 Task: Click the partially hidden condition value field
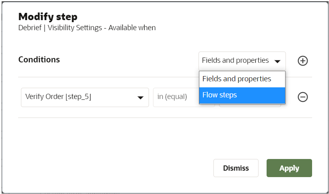tap(250, 105)
